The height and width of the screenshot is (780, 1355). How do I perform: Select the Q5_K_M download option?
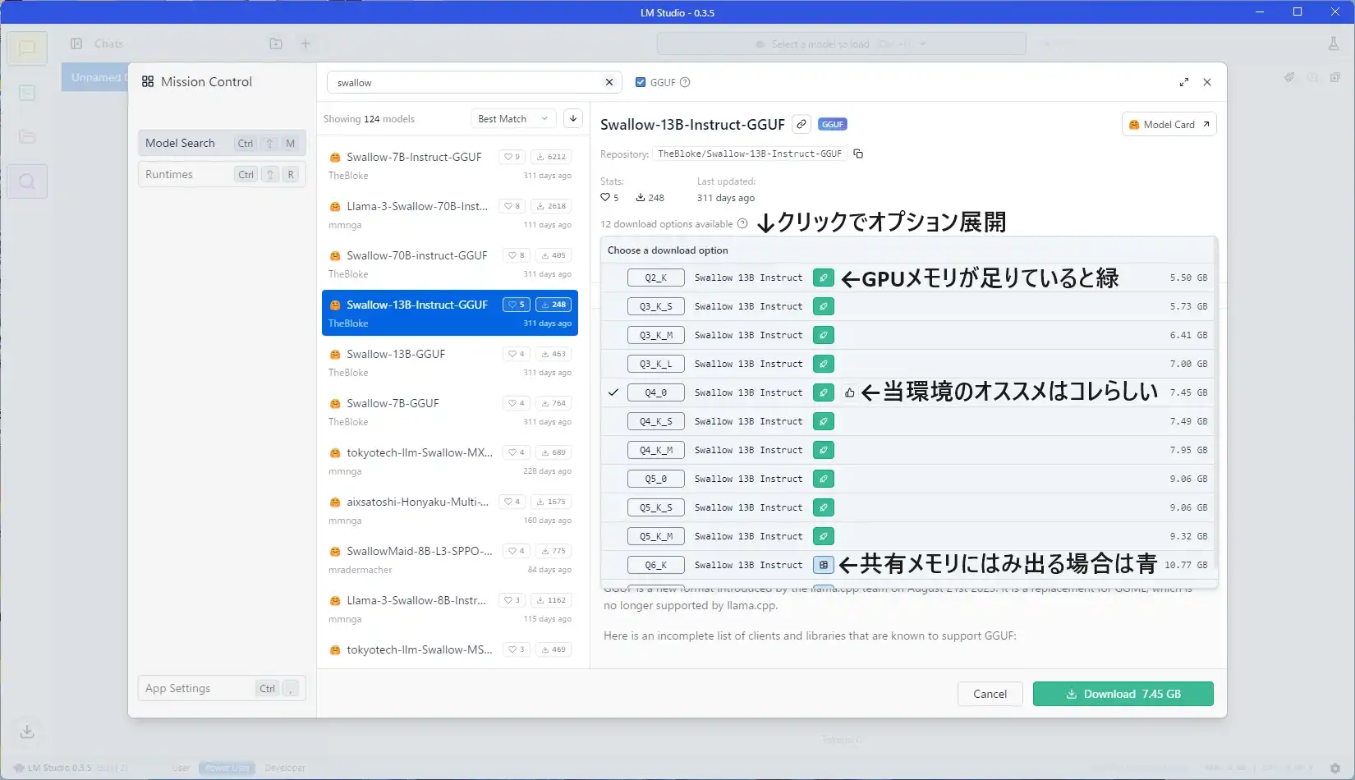(655, 536)
